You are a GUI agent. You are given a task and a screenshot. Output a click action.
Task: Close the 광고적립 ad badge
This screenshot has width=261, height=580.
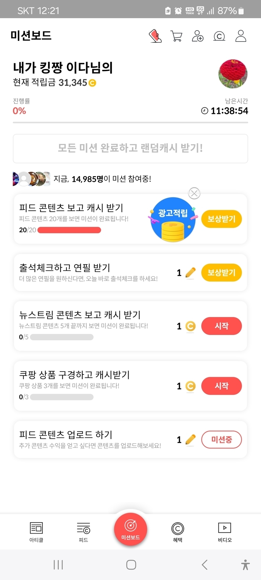pos(194,193)
